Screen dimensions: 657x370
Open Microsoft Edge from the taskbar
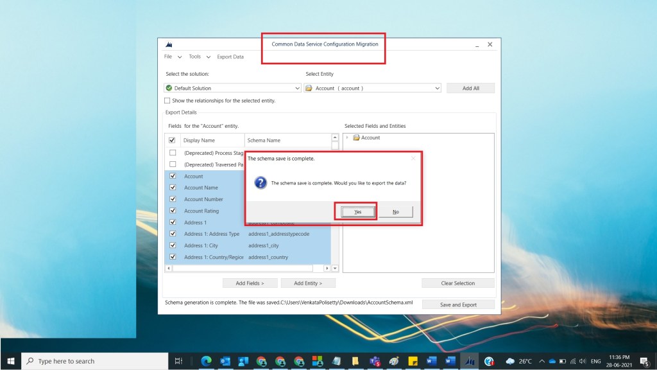207,361
